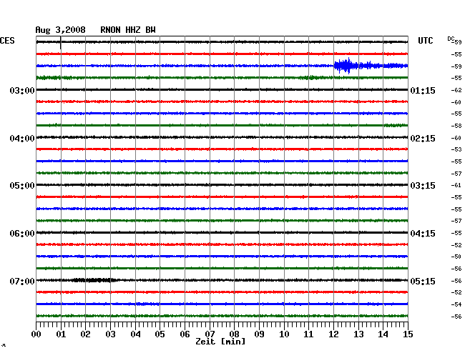Viewport: 465px width, 353px height.
Task: Click the 01 minute axis label
Action: [x=61, y=334]
